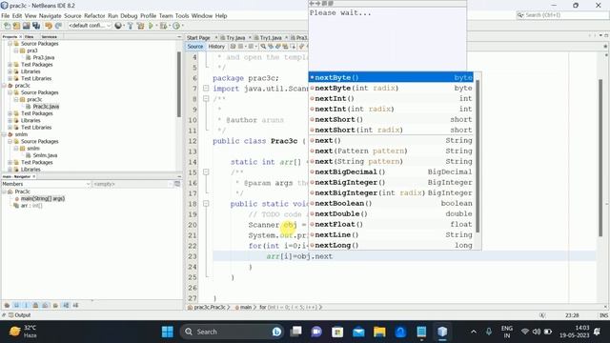The width and height of the screenshot is (610, 343).
Task: Open the Members dropdown in Navigator
Action: point(46,184)
